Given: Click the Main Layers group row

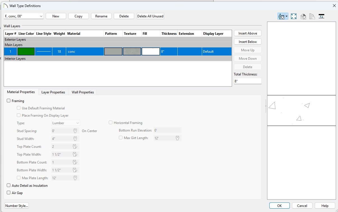Looking at the screenshot, I should (118, 45).
